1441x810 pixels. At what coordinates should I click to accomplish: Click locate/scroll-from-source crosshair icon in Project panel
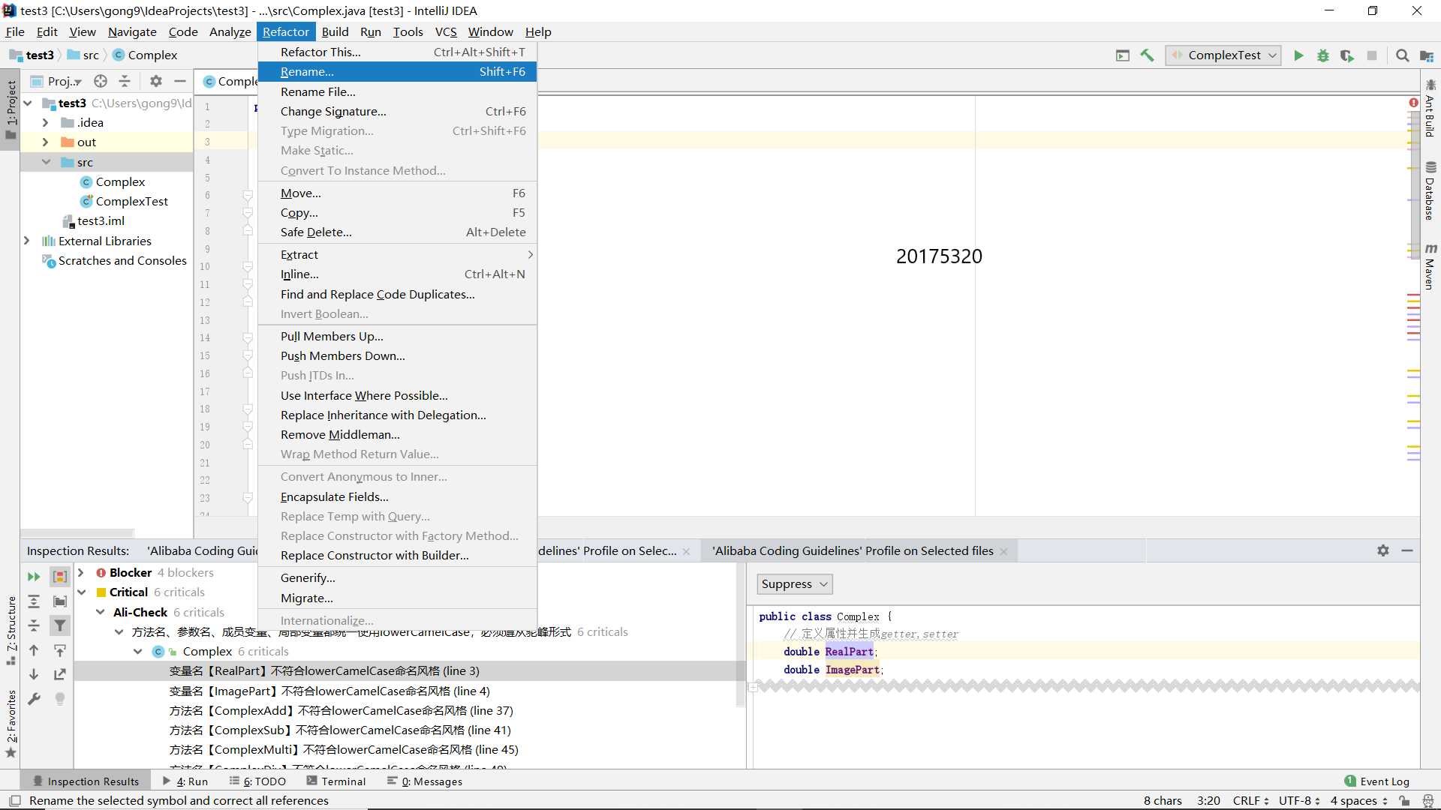point(101,81)
